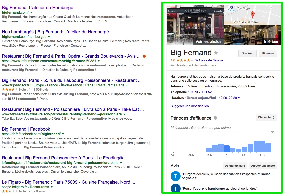
Task: Click the Ajouter une photo button
Action: point(263,166)
